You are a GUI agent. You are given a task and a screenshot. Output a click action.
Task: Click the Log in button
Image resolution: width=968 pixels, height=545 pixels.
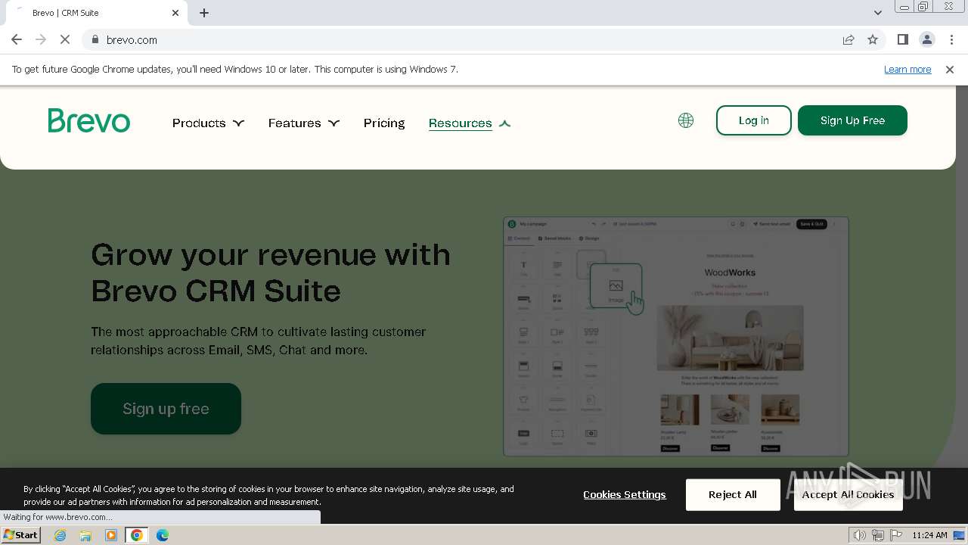754,120
